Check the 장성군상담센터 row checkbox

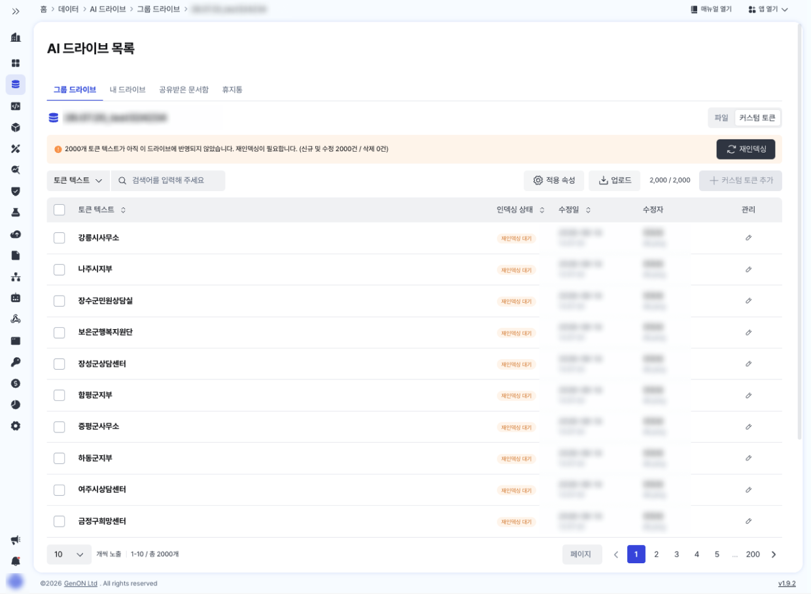pyautogui.click(x=60, y=364)
